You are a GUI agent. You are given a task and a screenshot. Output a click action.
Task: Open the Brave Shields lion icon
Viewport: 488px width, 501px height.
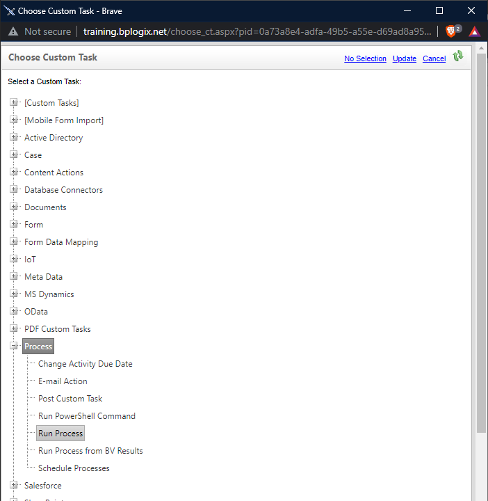450,31
